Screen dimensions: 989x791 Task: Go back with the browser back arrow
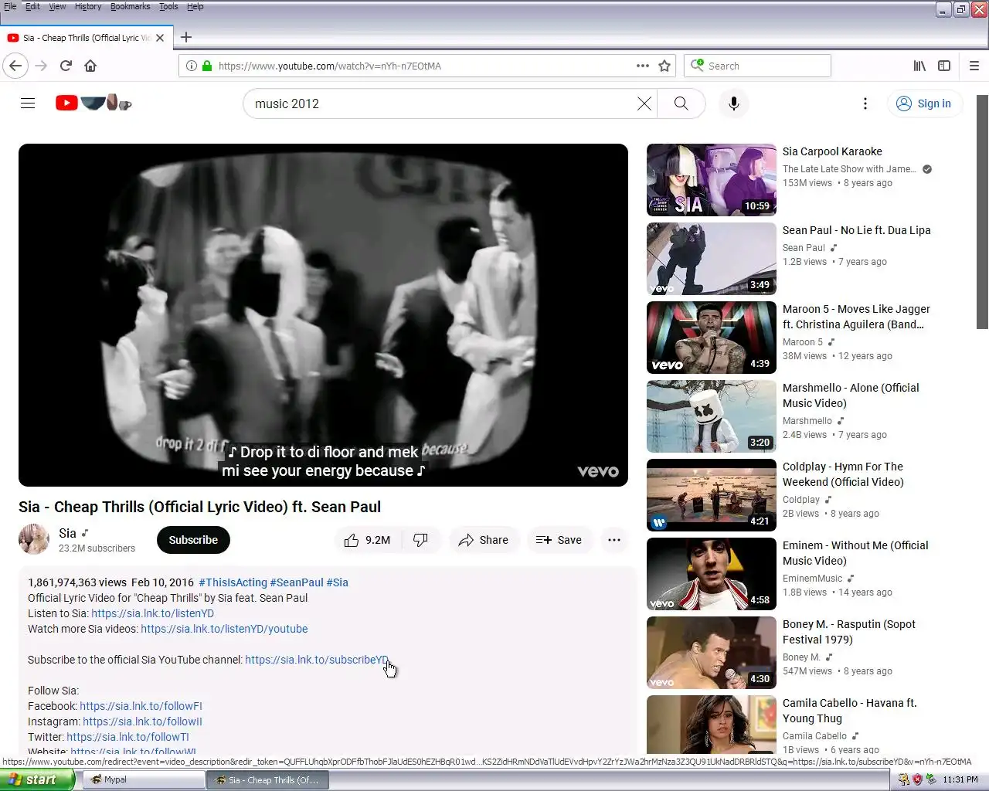tap(15, 66)
